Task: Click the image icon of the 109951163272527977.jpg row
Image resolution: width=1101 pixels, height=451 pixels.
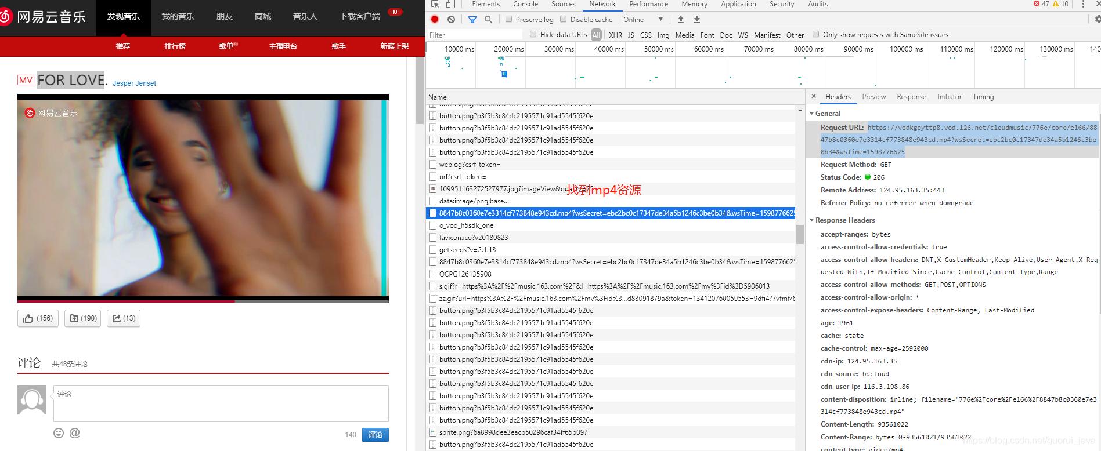Action: point(433,189)
